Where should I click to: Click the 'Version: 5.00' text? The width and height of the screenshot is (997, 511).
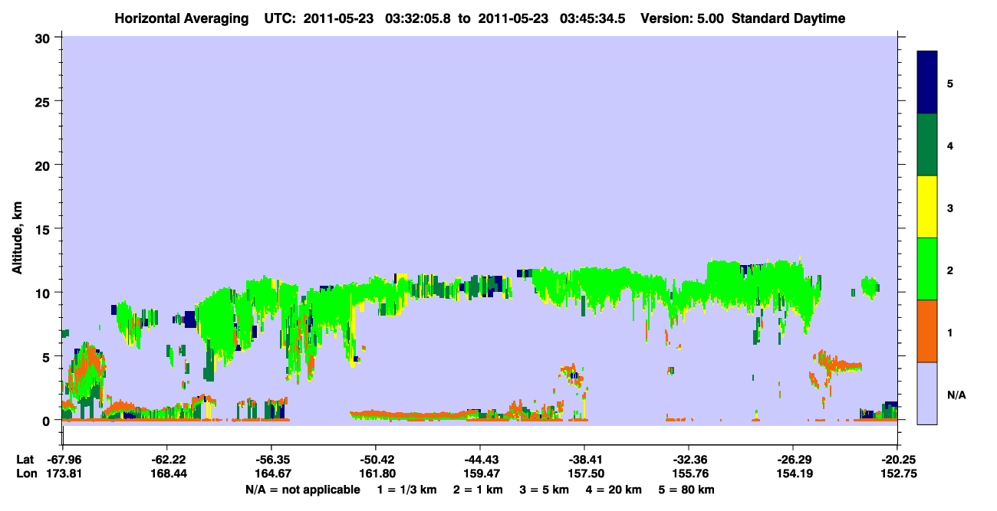684,18
